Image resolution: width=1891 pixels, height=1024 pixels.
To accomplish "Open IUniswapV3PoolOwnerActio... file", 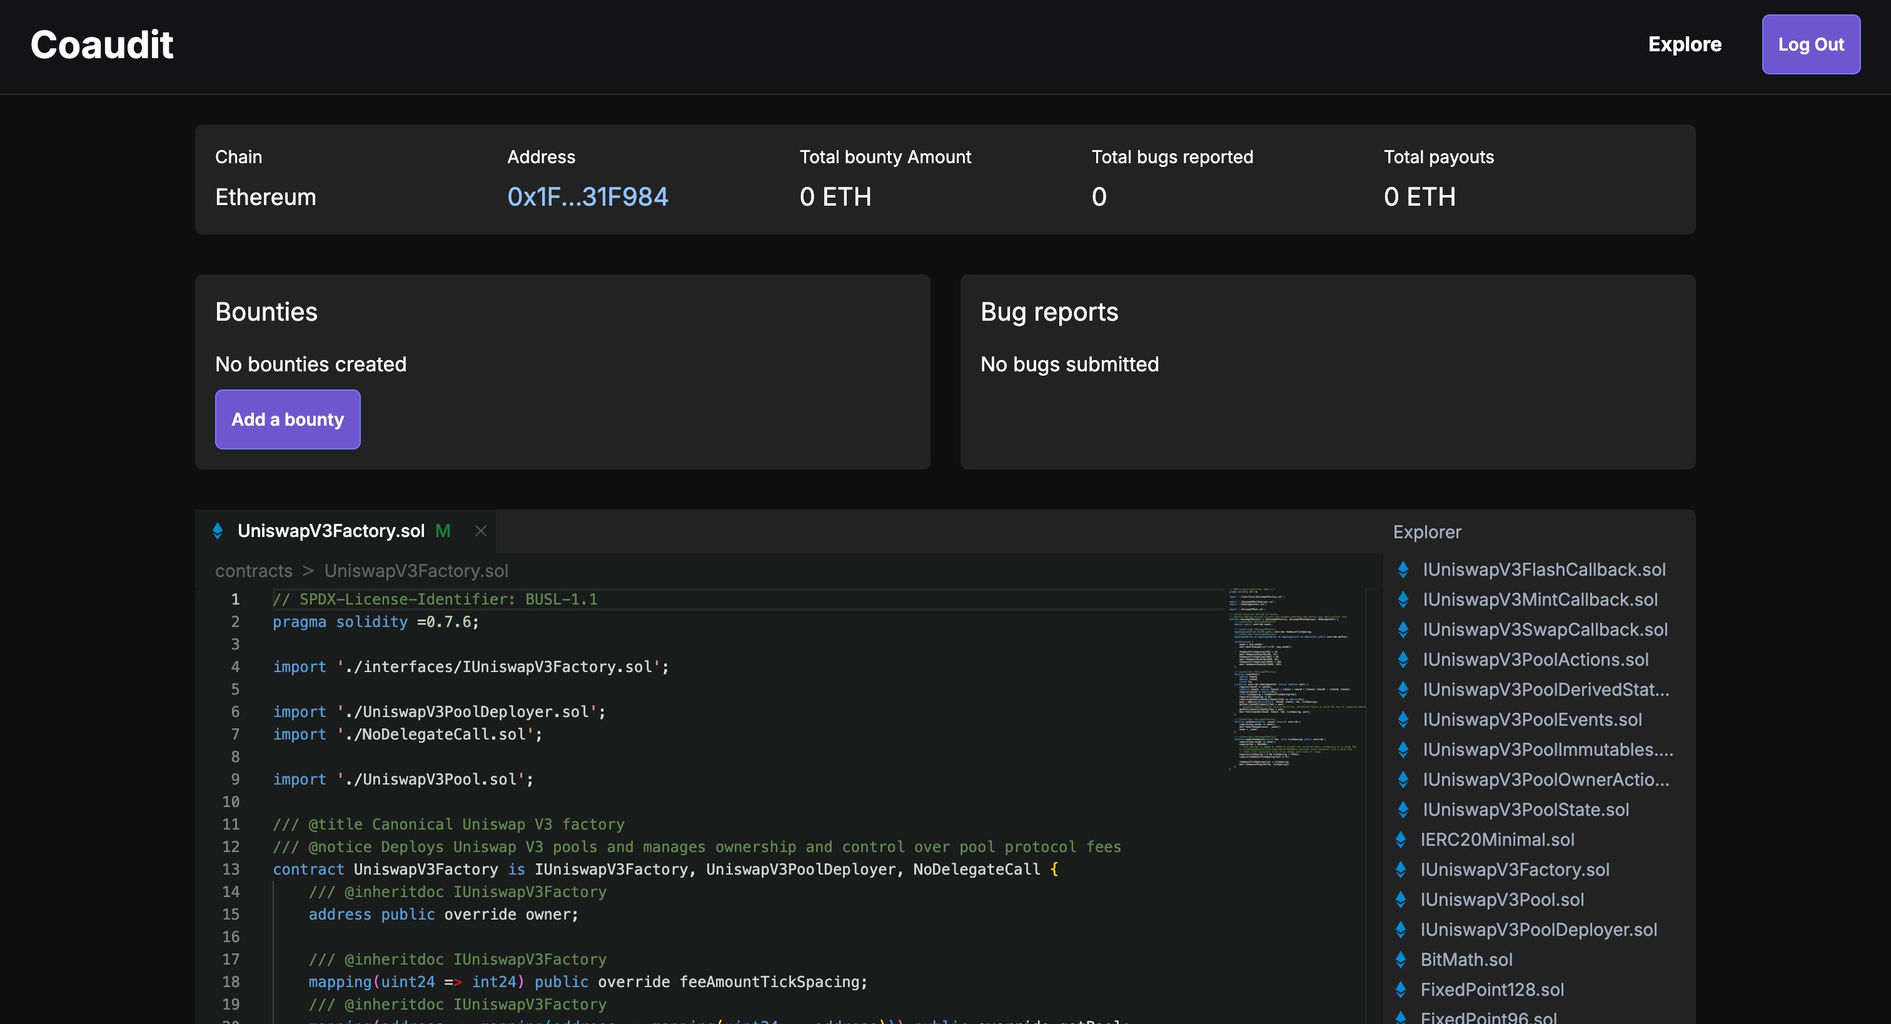I will [x=1545, y=780].
